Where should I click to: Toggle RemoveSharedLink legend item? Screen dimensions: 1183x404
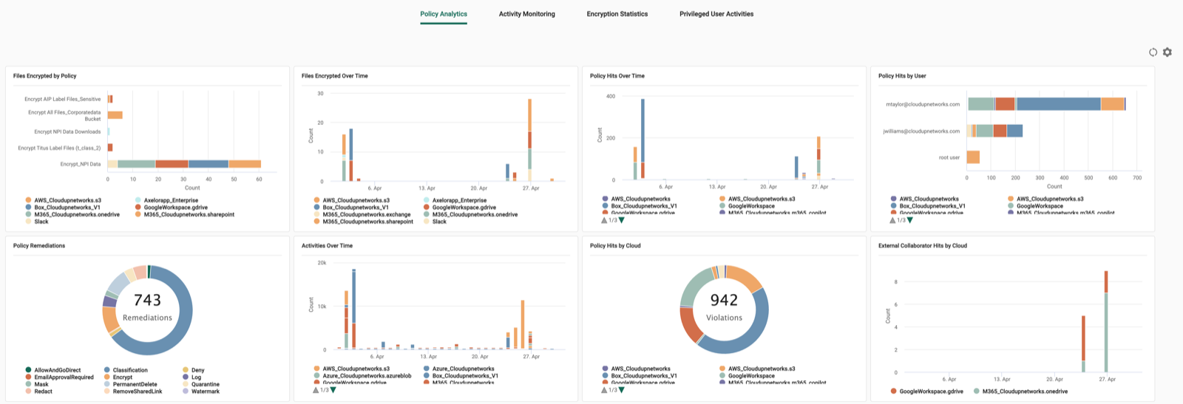pyautogui.click(x=133, y=391)
